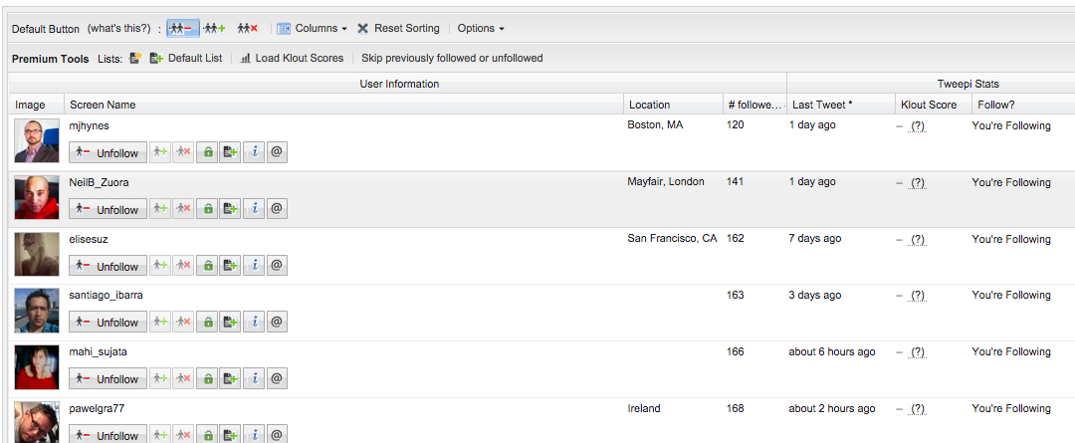Click Reset Sorting in the toolbar
Screen dimensions: 1075x443
point(398,29)
